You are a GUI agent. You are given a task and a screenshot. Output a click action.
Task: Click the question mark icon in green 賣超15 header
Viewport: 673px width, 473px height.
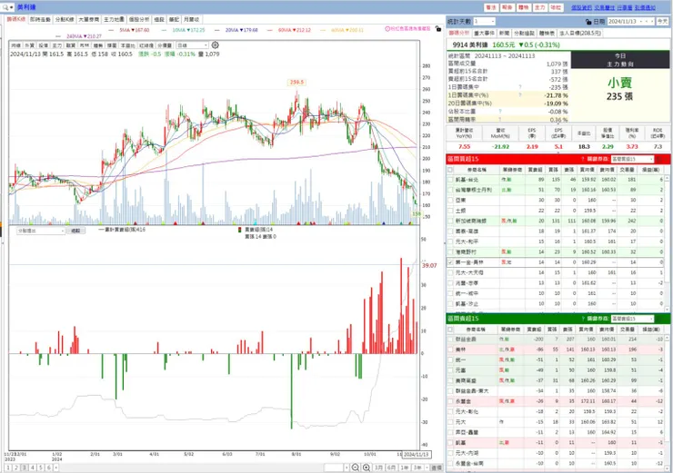(582, 319)
